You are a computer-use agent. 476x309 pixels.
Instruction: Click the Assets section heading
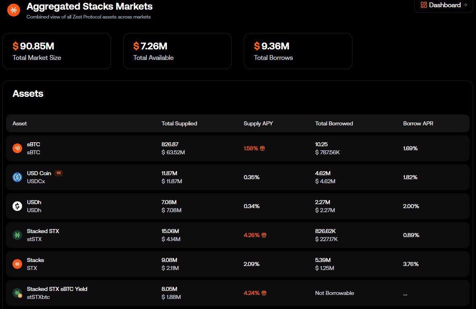coord(28,93)
